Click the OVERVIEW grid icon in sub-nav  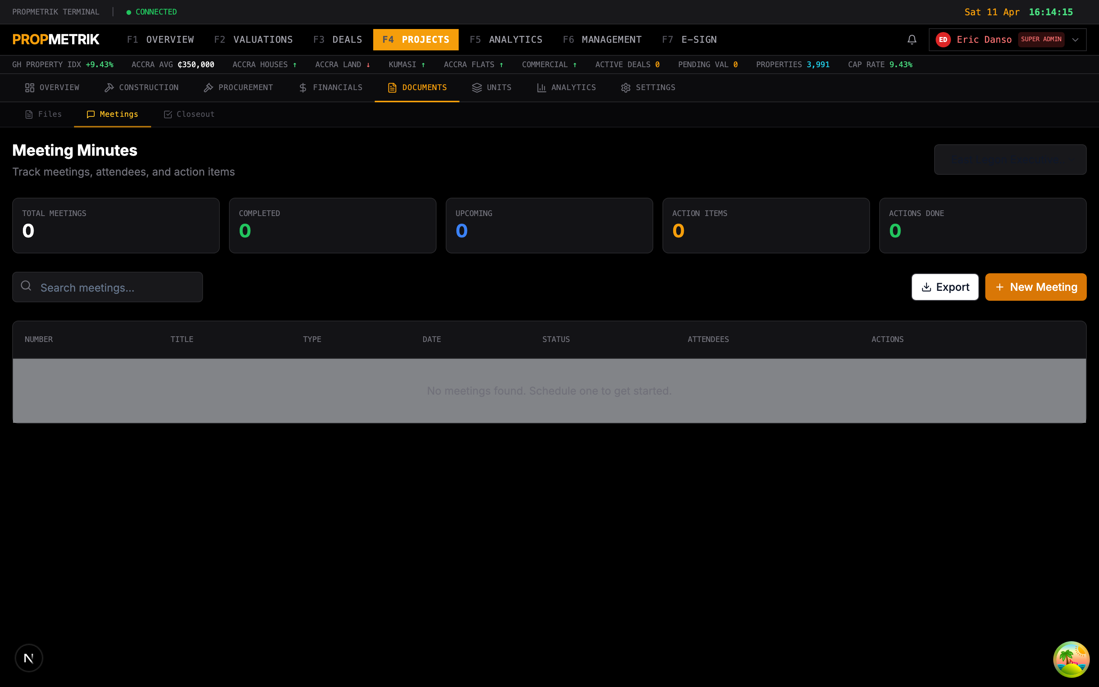pos(29,88)
